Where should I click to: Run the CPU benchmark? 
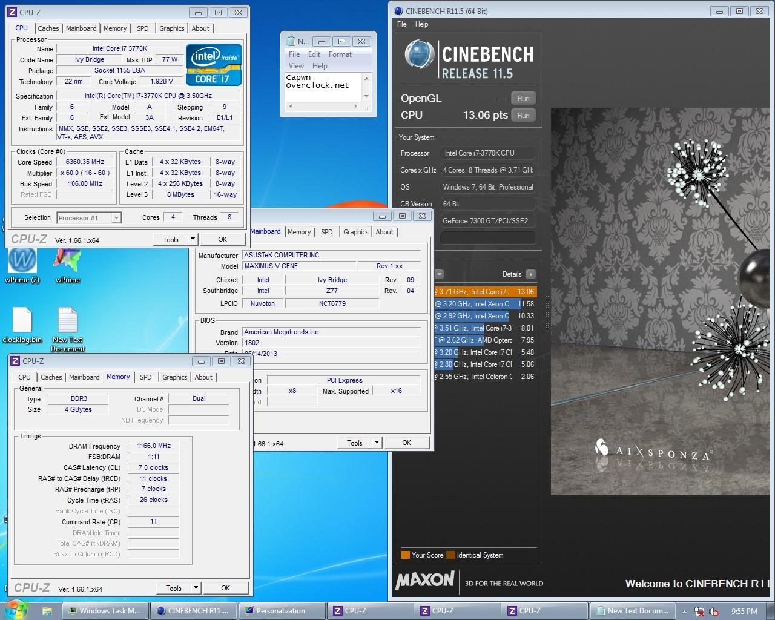pyautogui.click(x=524, y=116)
